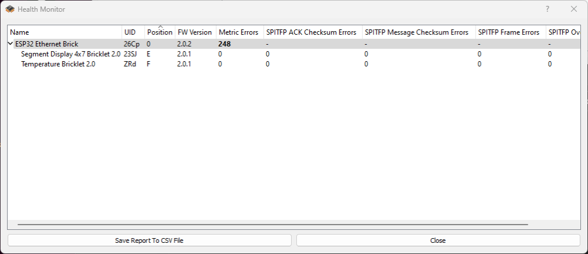588x254 pixels.
Task: Select Segment Display 4x7 Bricklet 2.0
Action: [x=71, y=54]
